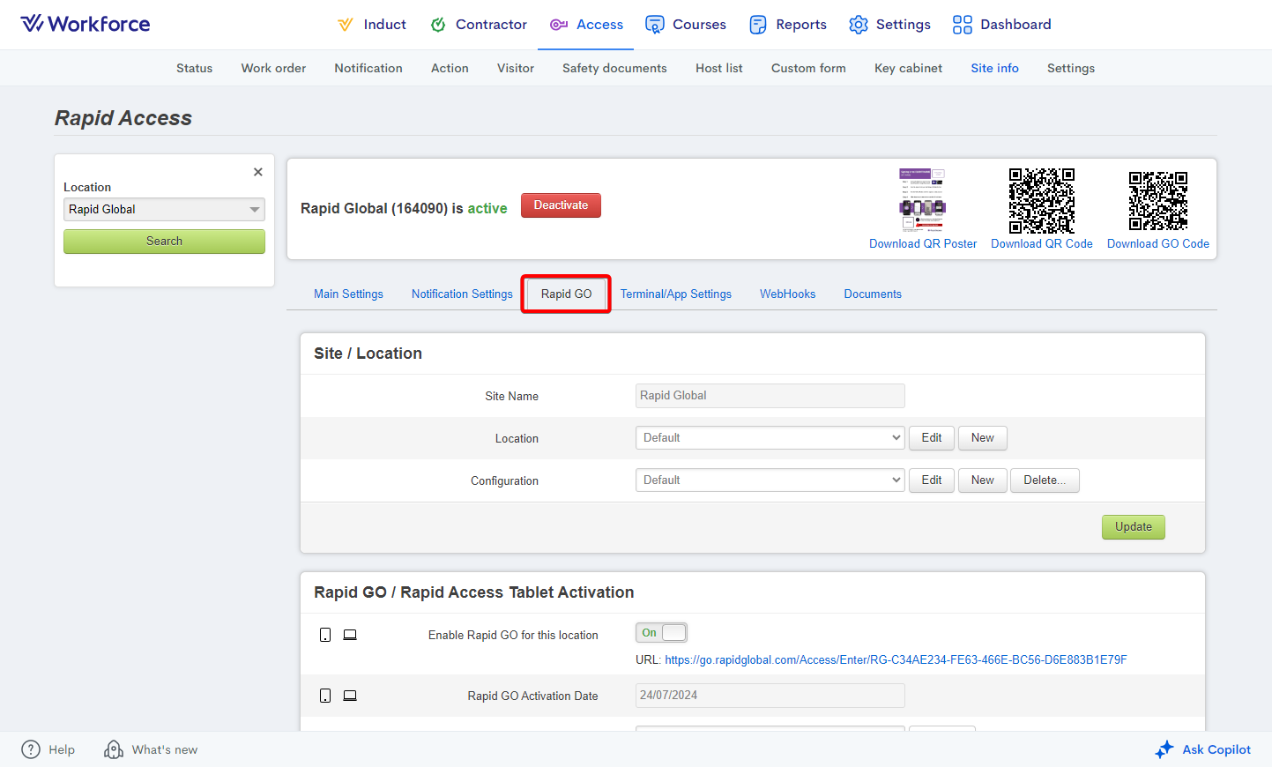Screen dimensions: 1272x767
Task: Click the Dashboard grid icon
Action: click(963, 25)
